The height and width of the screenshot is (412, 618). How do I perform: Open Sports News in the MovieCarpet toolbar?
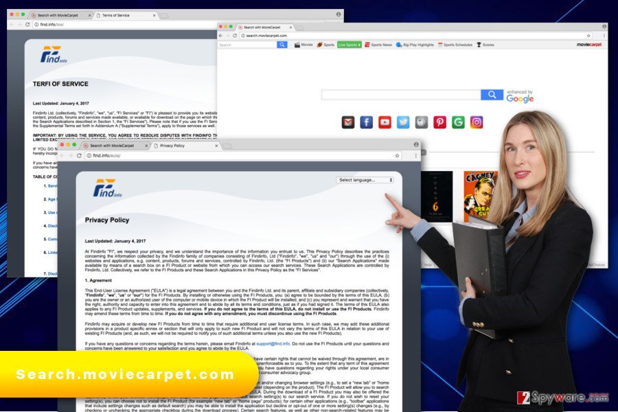(378, 45)
